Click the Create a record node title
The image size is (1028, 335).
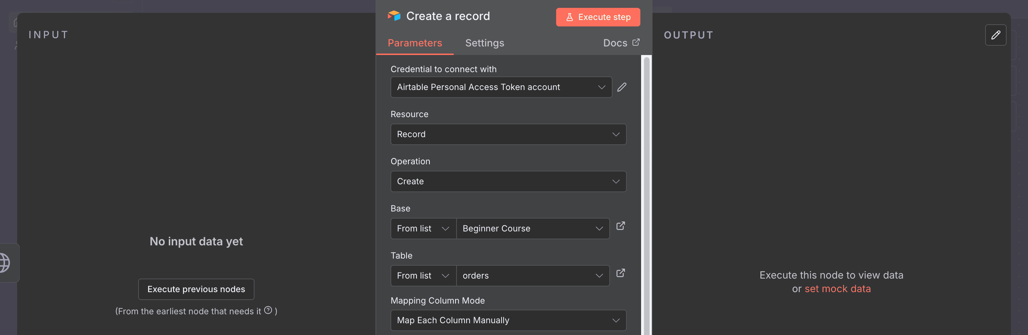[448, 16]
